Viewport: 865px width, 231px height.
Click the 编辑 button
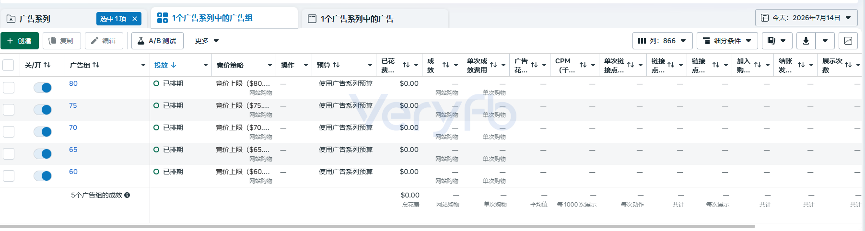click(x=104, y=41)
